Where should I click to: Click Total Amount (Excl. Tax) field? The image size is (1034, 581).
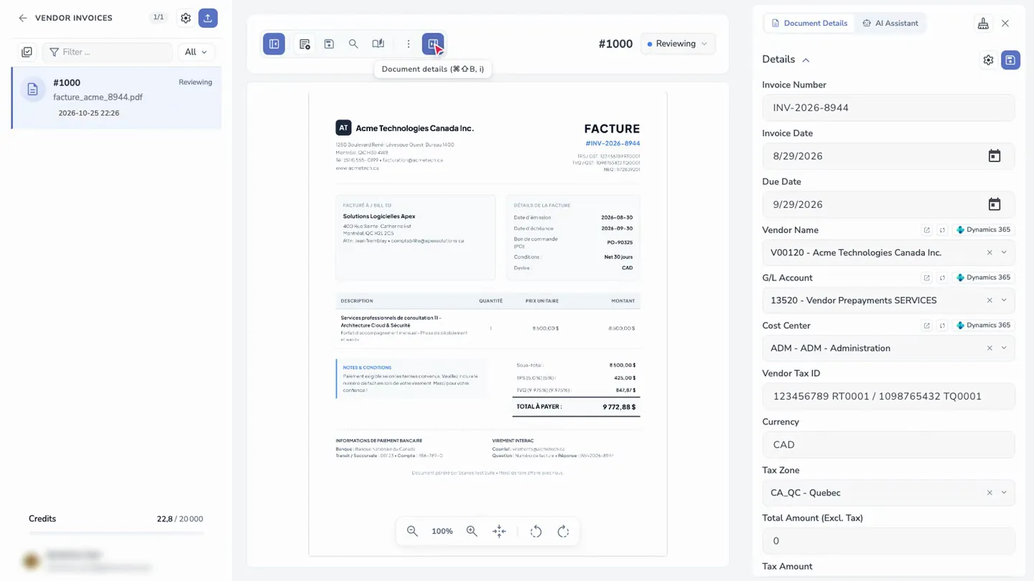(888, 541)
